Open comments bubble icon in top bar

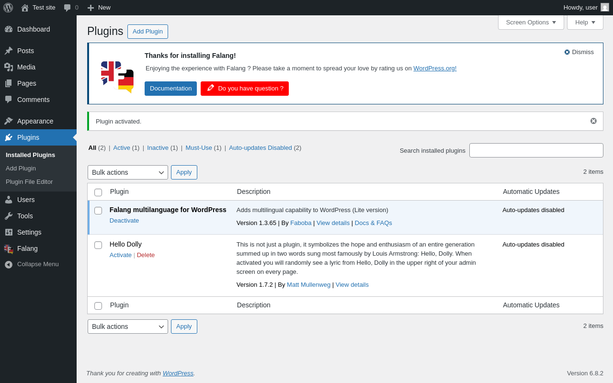click(68, 8)
